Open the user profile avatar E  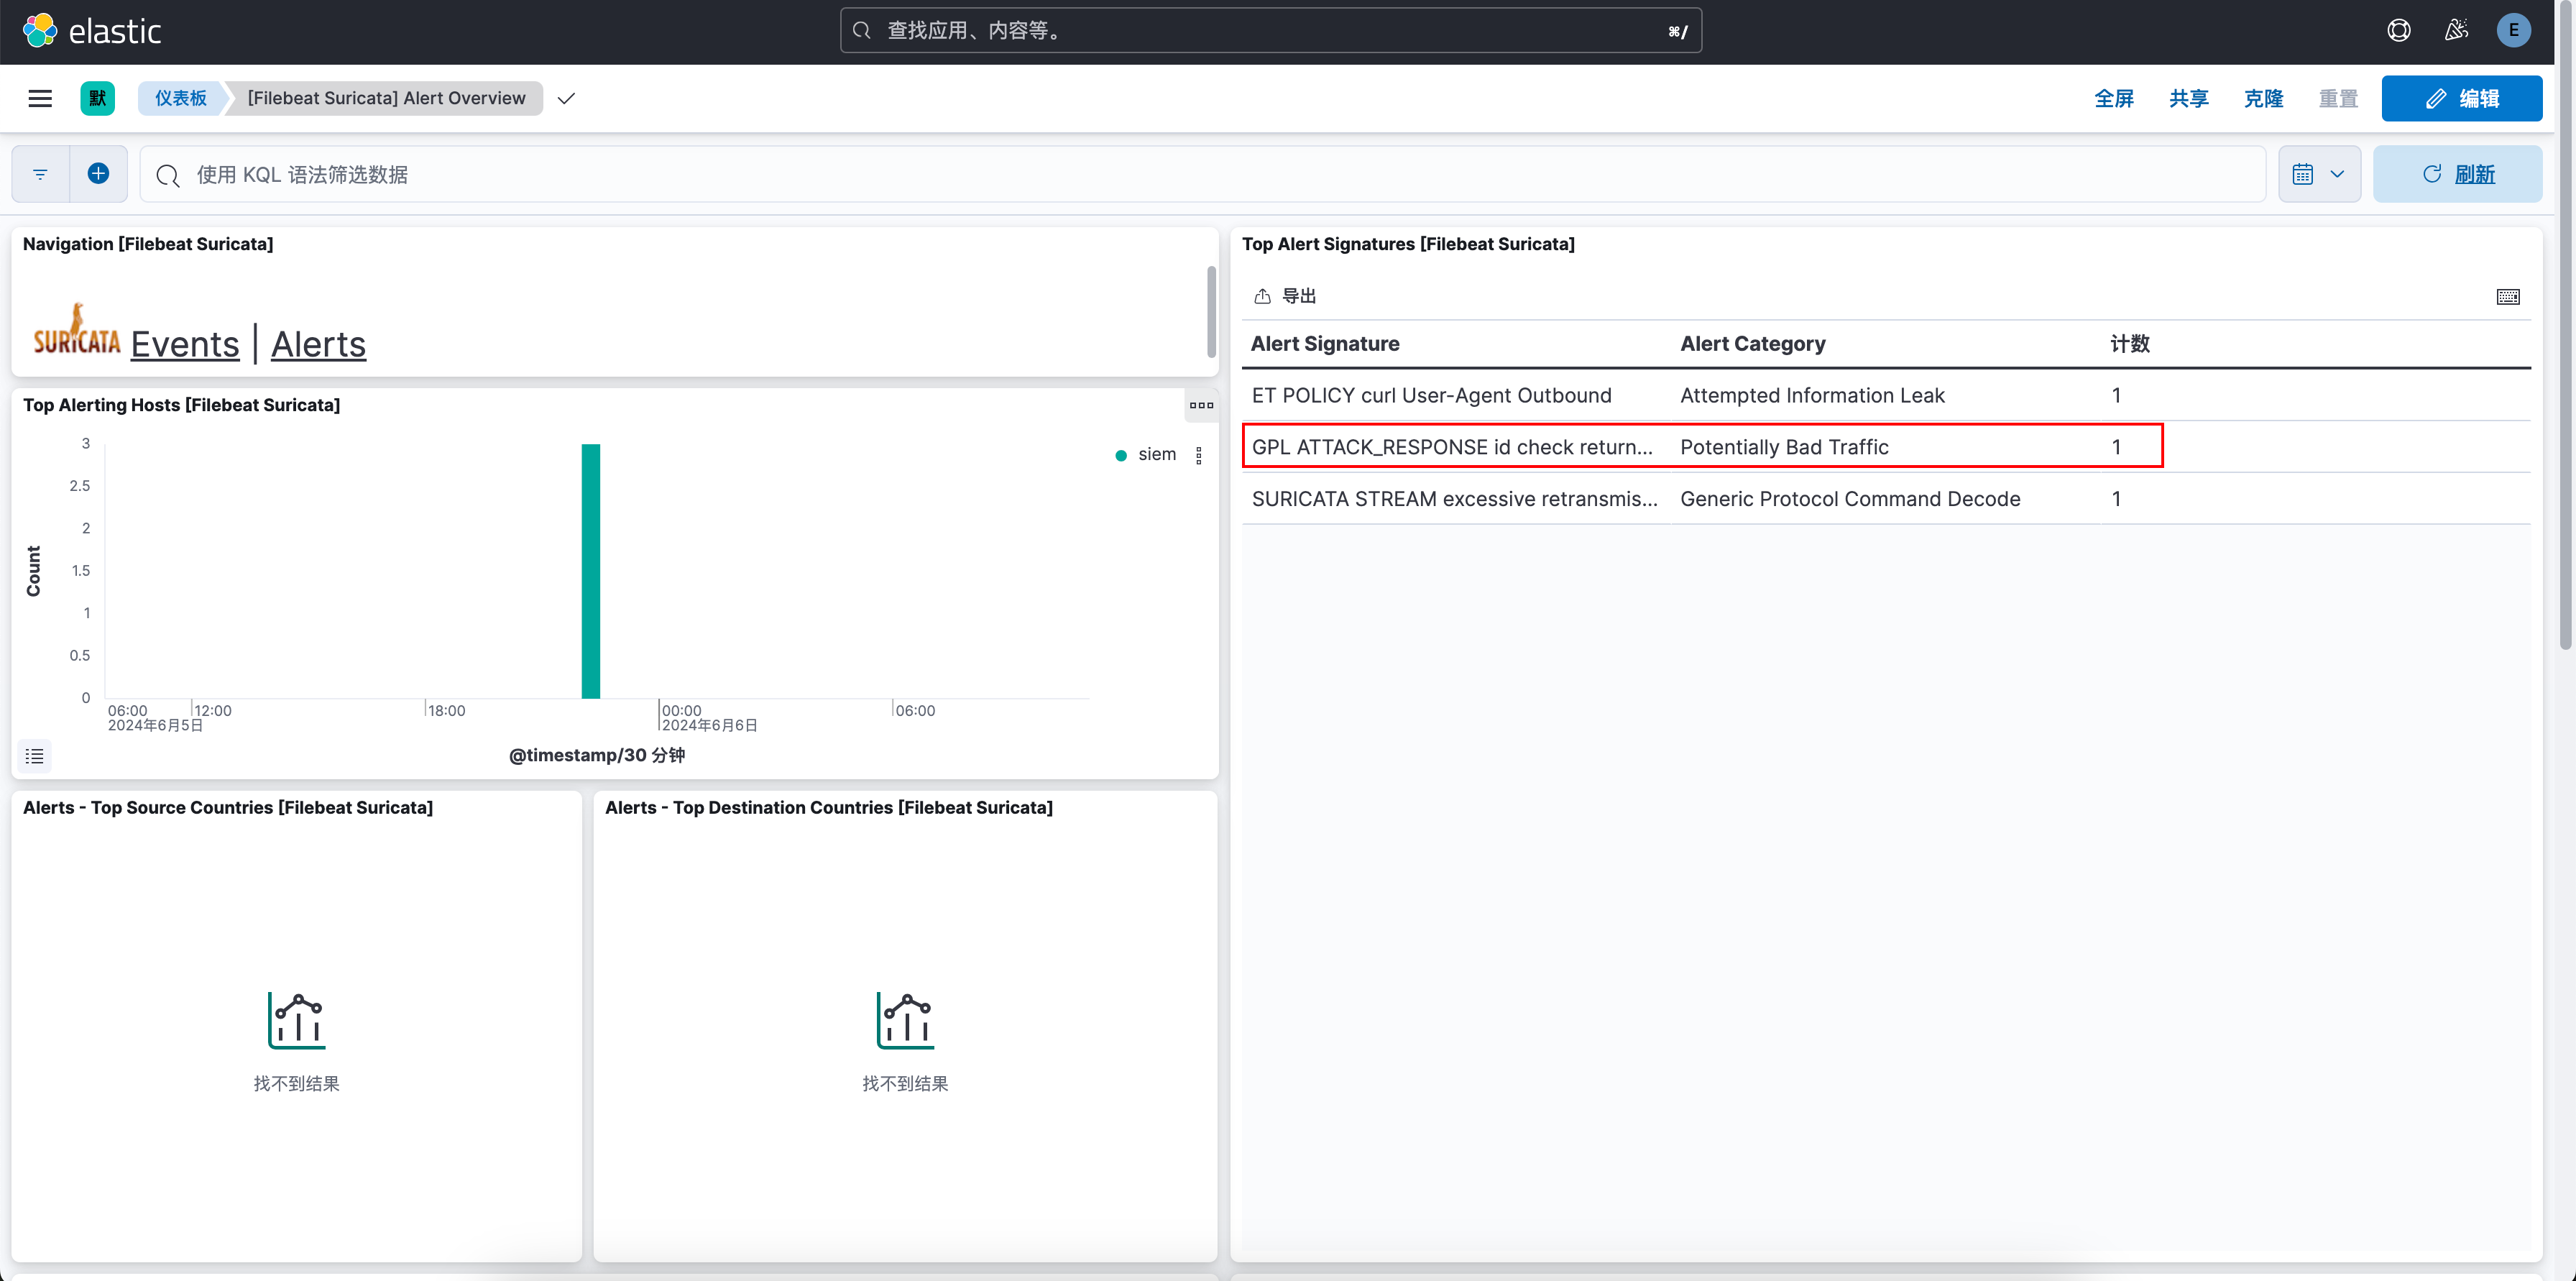(2513, 31)
